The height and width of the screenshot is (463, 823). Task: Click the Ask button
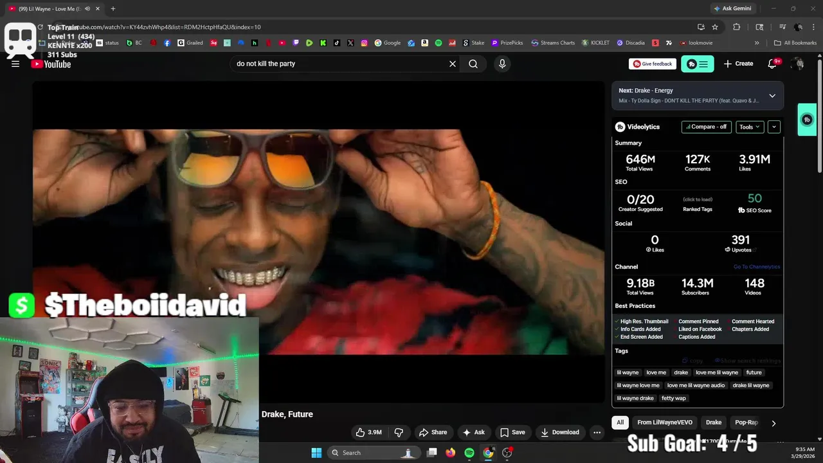[474, 432]
